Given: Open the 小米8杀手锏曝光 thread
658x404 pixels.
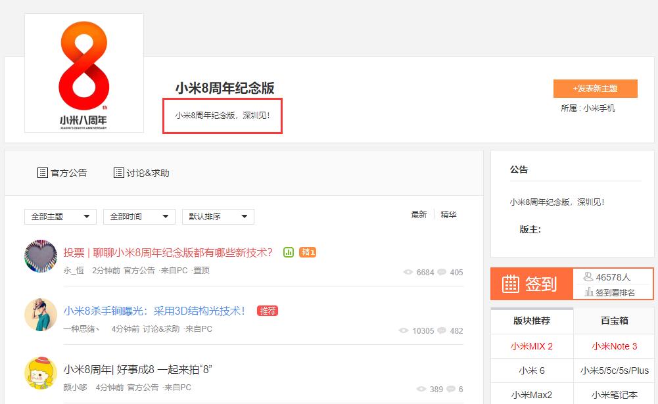Looking at the screenshot, I should click(x=154, y=311).
